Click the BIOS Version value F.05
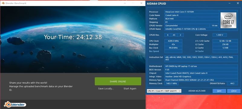The image size is (242, 109). click(x=201, y=70)
